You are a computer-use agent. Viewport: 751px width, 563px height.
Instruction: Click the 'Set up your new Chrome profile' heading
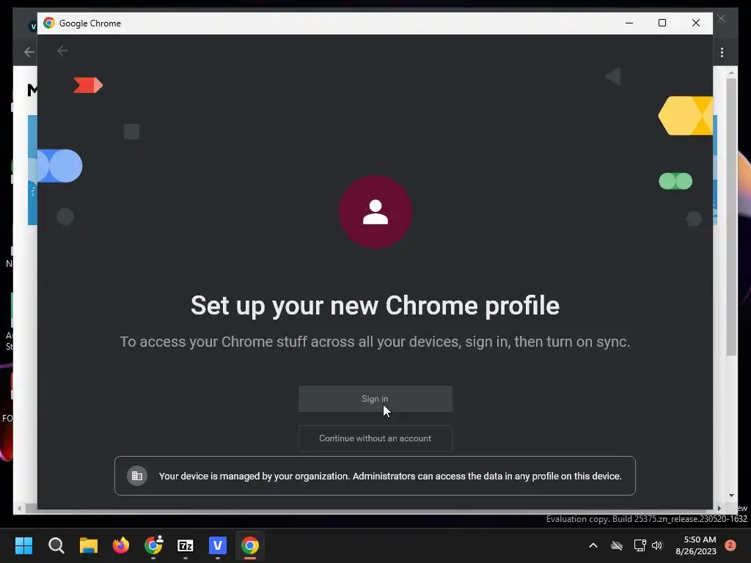point(375,306)
